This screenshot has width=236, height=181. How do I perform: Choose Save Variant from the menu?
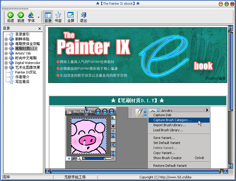coord(164,138)
